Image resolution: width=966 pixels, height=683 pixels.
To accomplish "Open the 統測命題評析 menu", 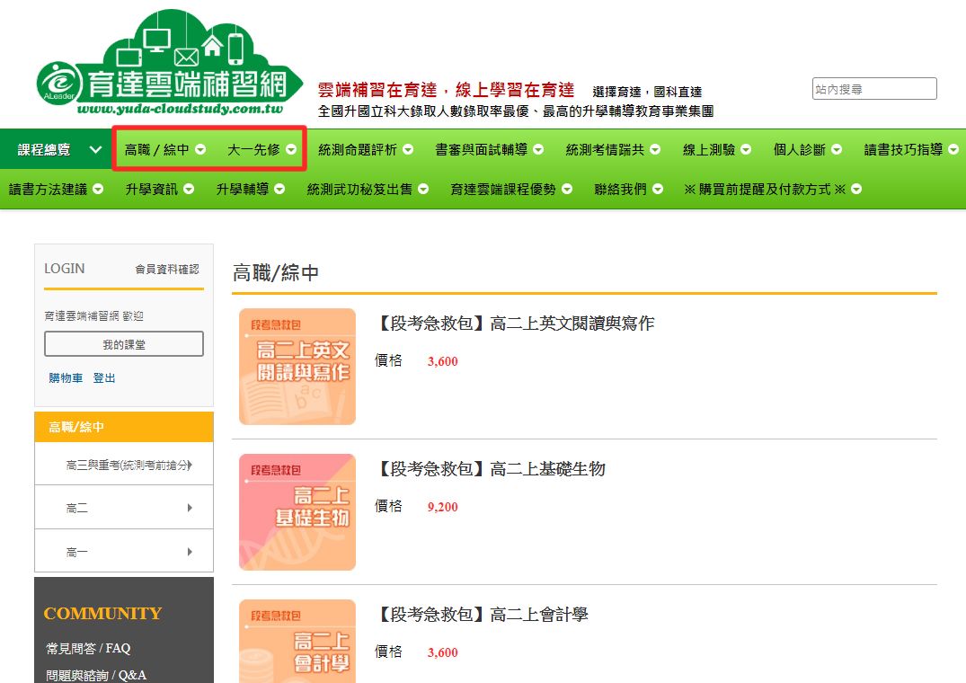I will pos(358,150).
